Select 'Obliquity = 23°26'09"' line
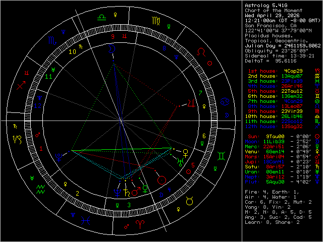 click(277, 51)
